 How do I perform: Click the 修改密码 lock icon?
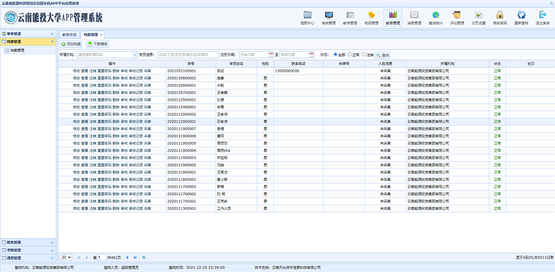click(500, 17)
